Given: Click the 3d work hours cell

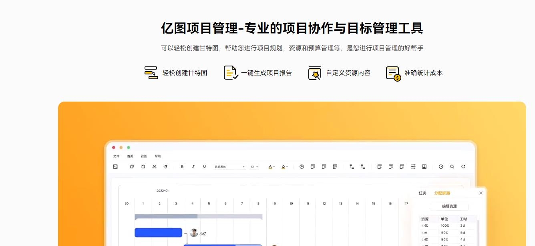Looking at the screenshot, I should tap(463, 226).
